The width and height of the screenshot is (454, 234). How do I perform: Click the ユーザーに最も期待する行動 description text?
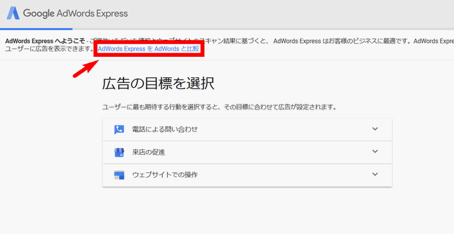[x=220, y=107]
